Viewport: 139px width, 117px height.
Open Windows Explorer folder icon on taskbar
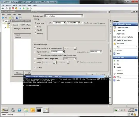[26, 110]
